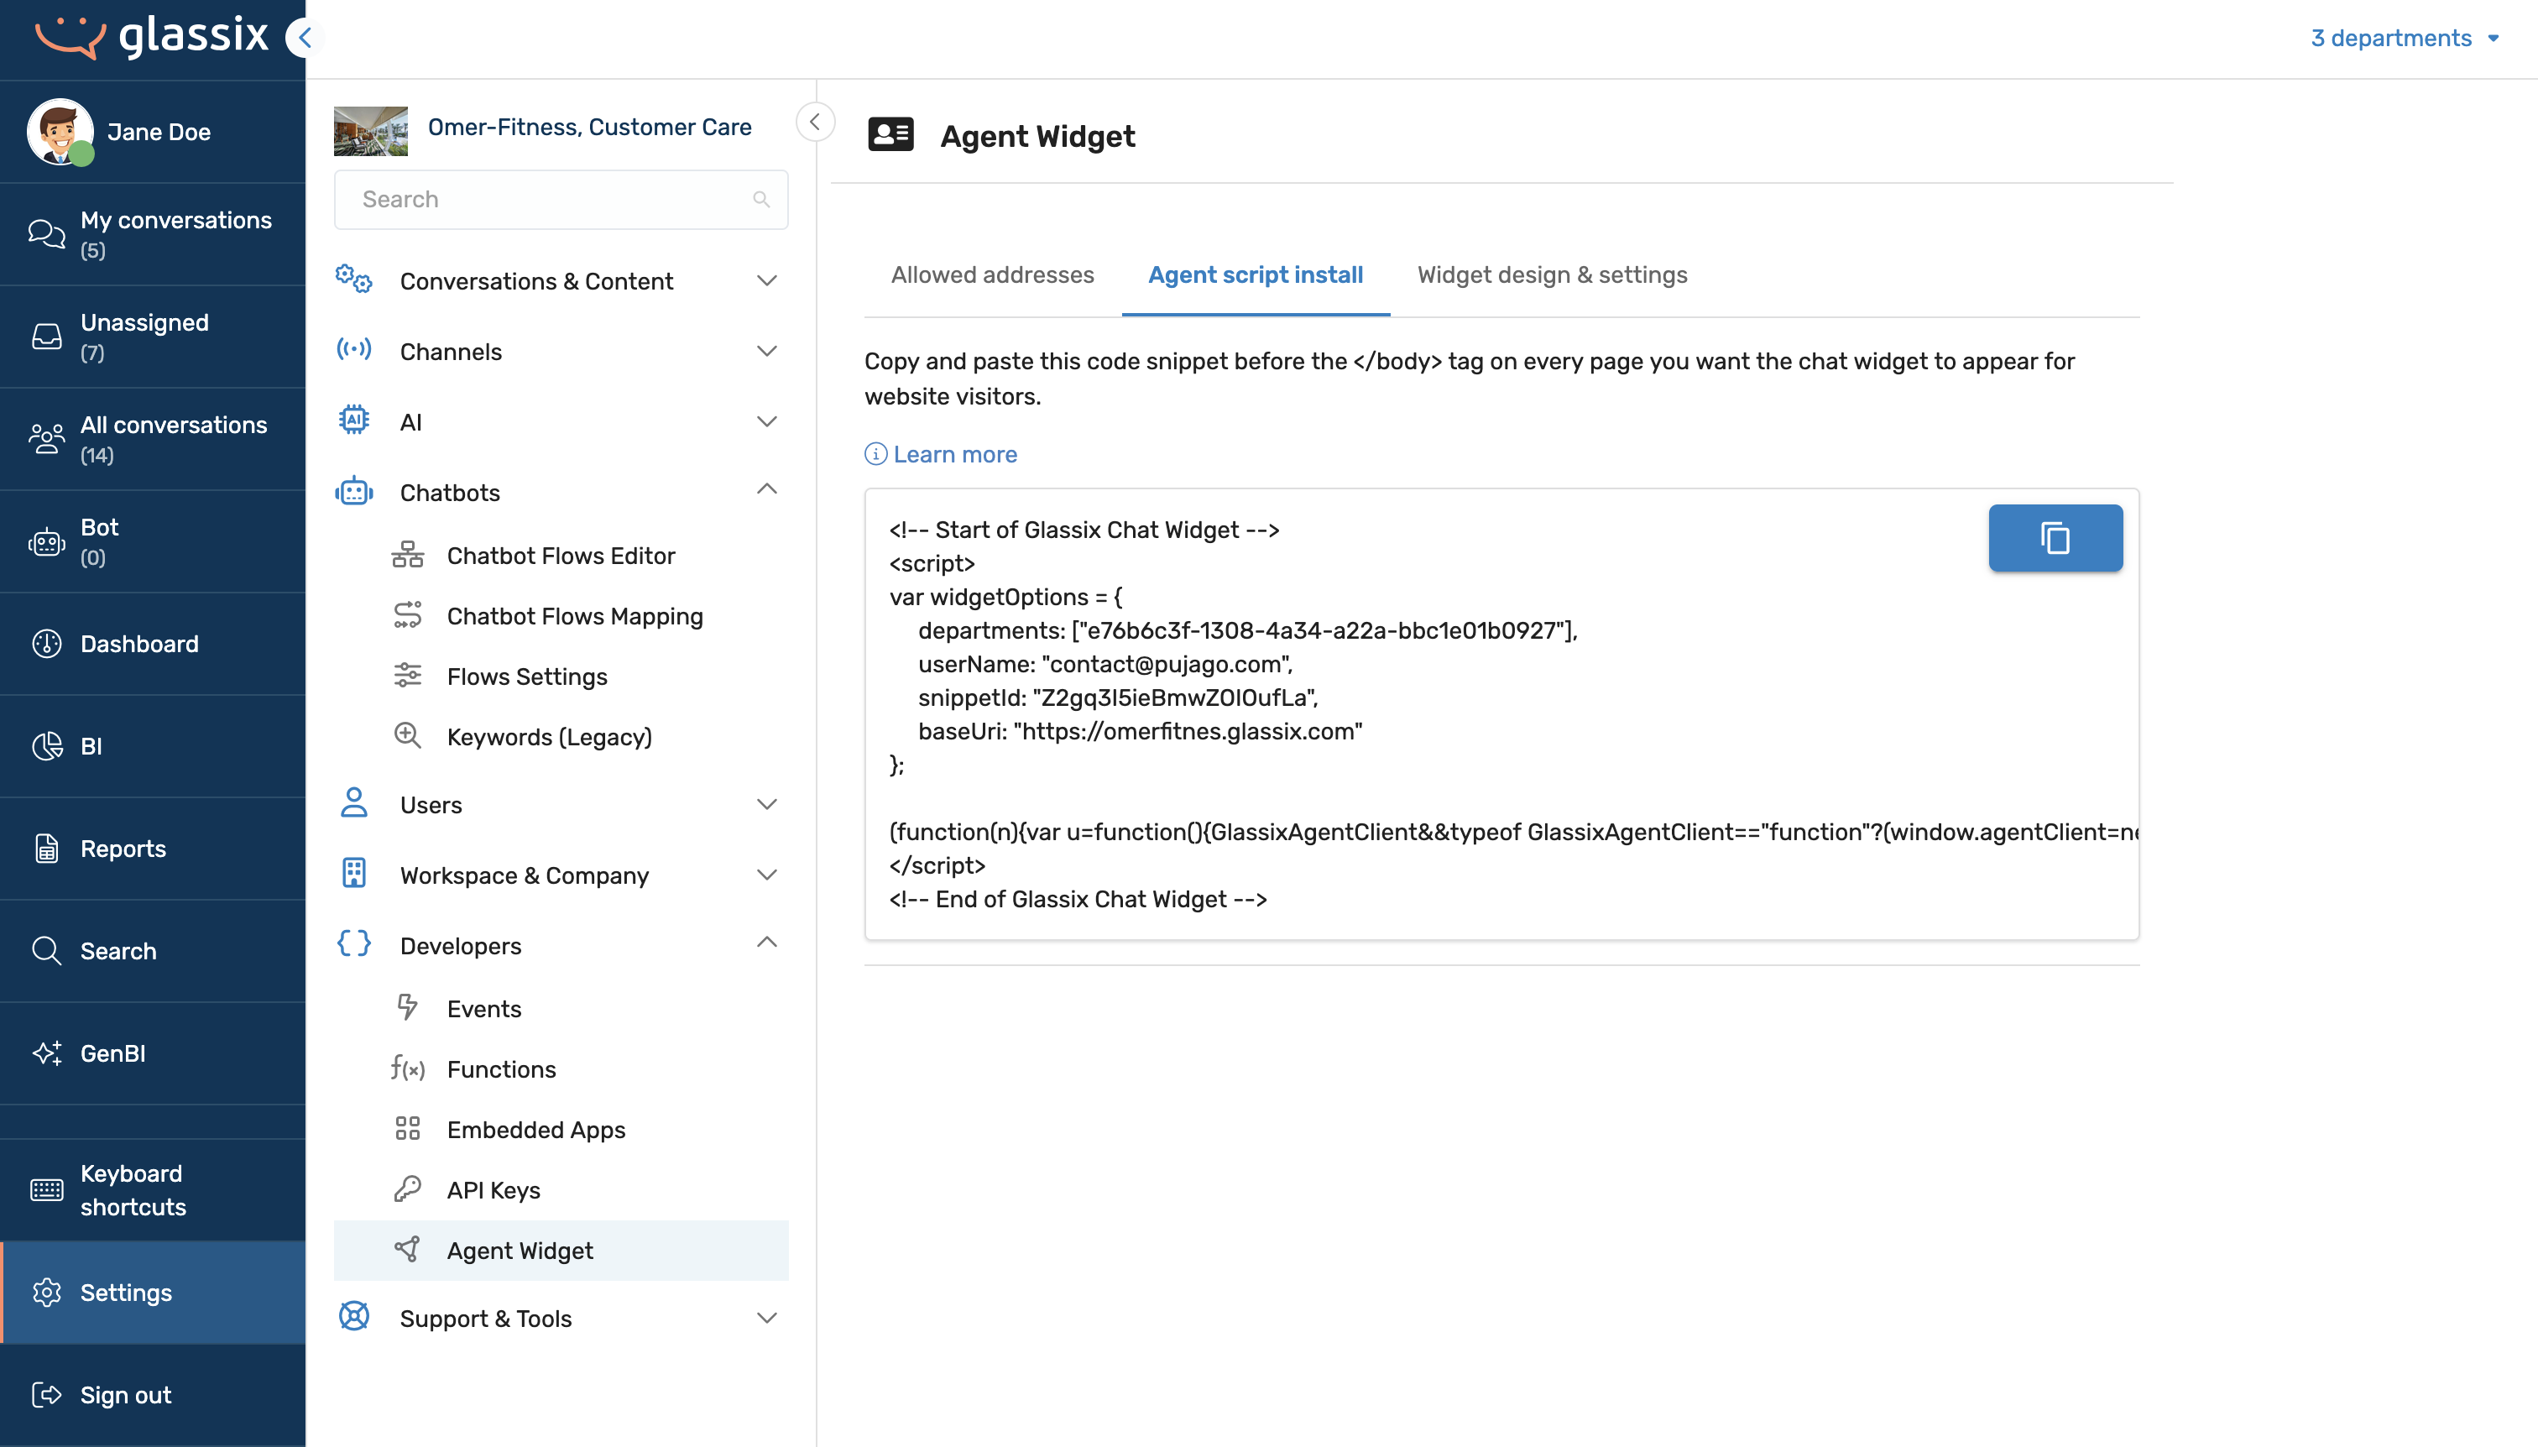Open the API Keys key icon
This screenshot has height=1447, width=2538.
tap(407, 1189)
